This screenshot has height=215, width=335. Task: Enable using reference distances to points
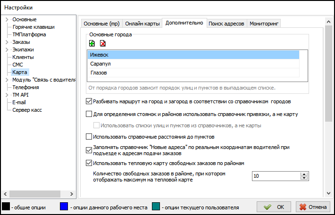click(89, 137)
